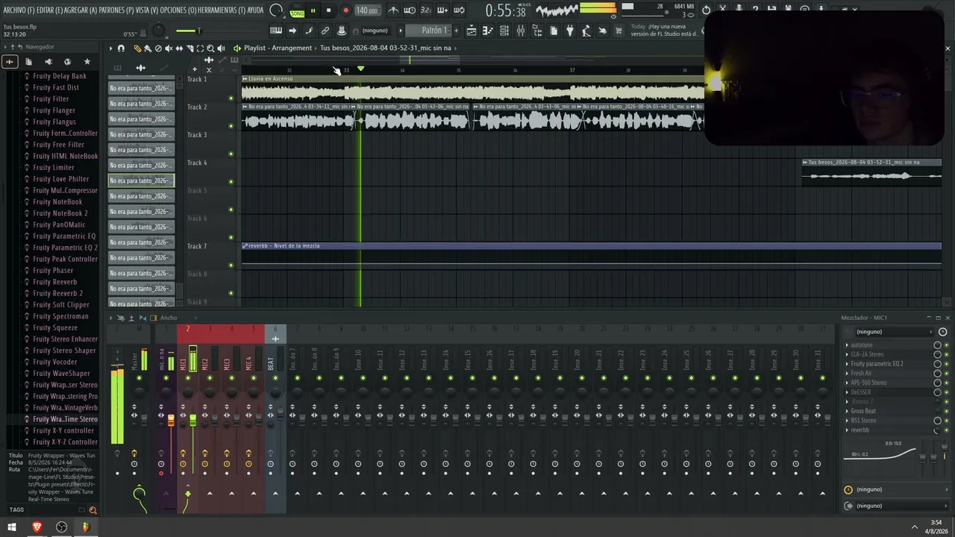Select the playlist Slip tool

click(179, 48)
